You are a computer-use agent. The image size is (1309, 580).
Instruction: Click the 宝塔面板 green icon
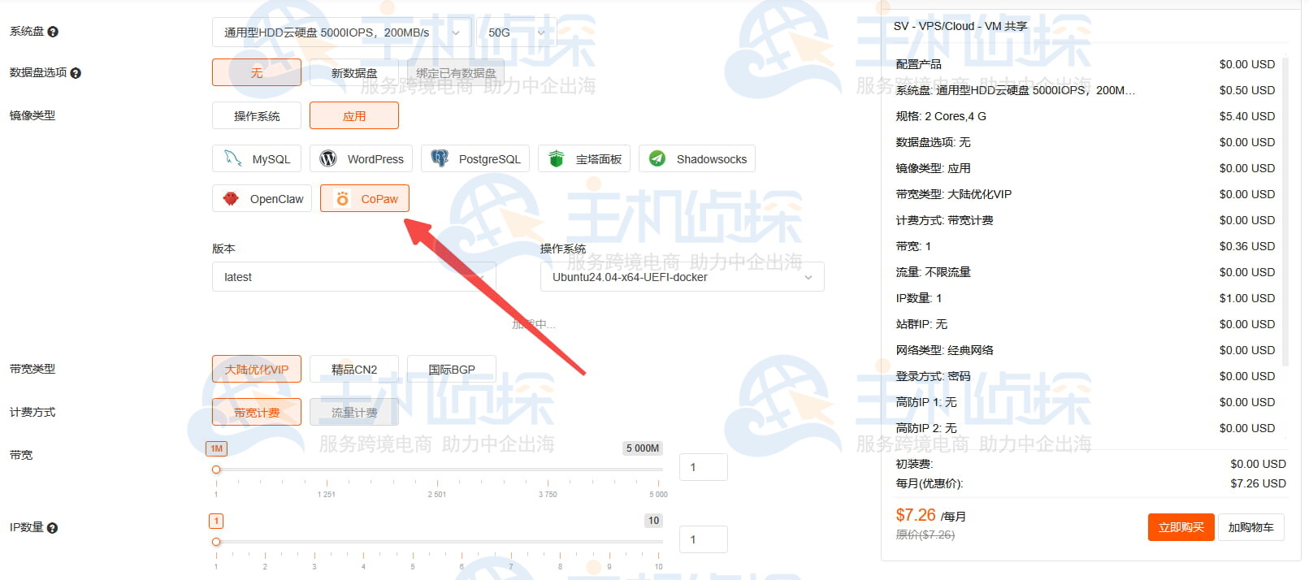(557, 158)
